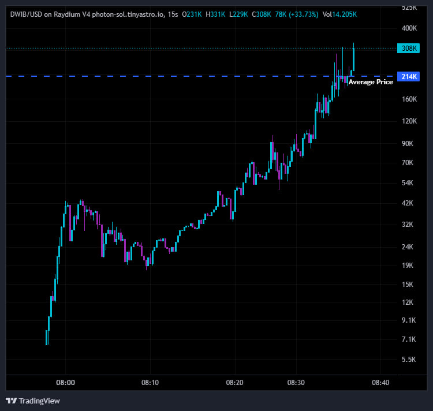Click the 24K price axis label
Viewport: 433px width, 411px height.
point(408,246)
